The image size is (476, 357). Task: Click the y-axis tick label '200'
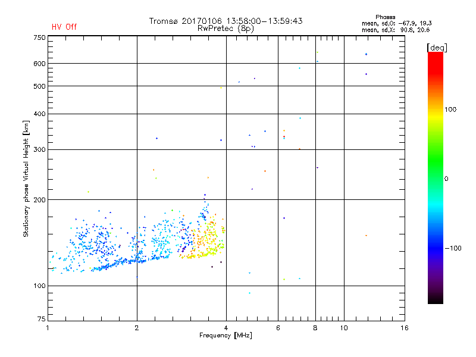tap(39, 200)
